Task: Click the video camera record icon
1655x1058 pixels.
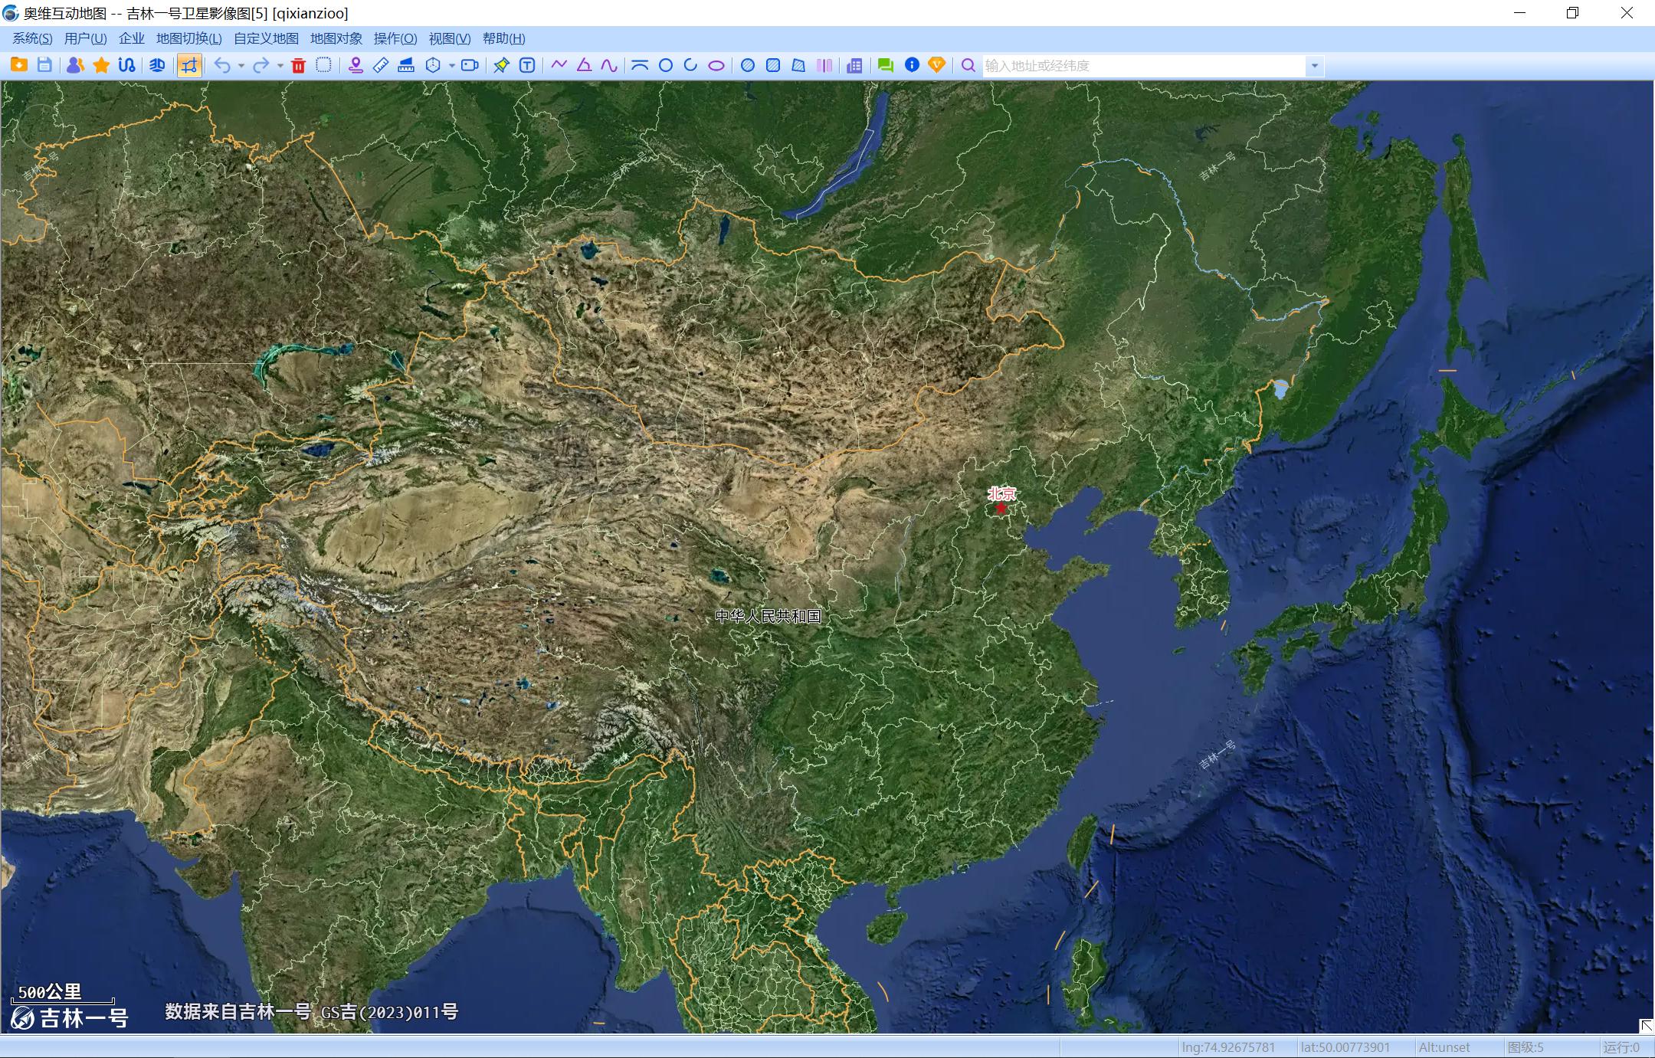Action: [x=470, y=65]
